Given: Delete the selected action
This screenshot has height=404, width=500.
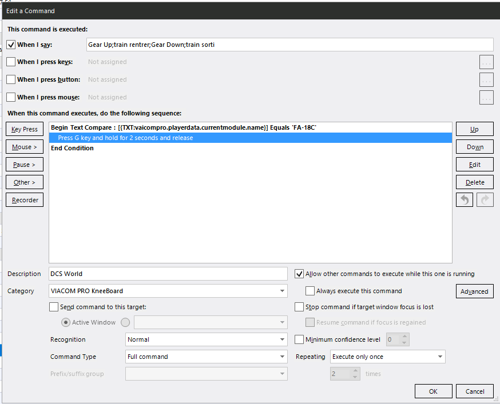Looking at the screenshot, I should point(474,182).
